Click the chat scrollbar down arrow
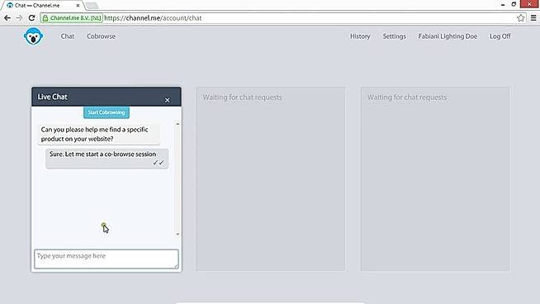540x304 pixels. click(178, 234)
